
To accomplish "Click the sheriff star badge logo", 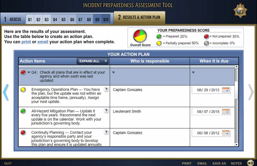I will 240,10.
